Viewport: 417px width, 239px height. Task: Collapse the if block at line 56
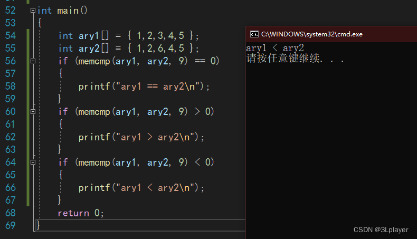pos(33,61)
